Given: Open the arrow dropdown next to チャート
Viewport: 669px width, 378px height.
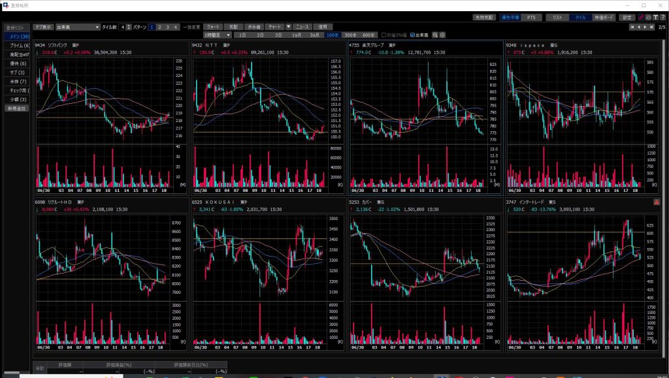Looking at the screenshot, I should 288,27.
